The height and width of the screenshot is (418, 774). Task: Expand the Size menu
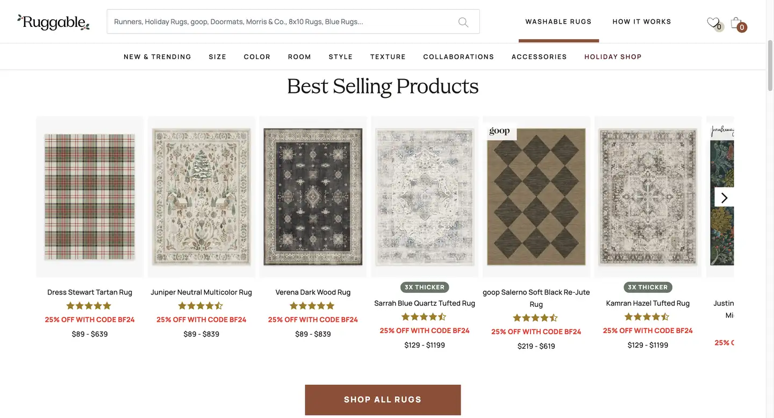tap(218, 57)
